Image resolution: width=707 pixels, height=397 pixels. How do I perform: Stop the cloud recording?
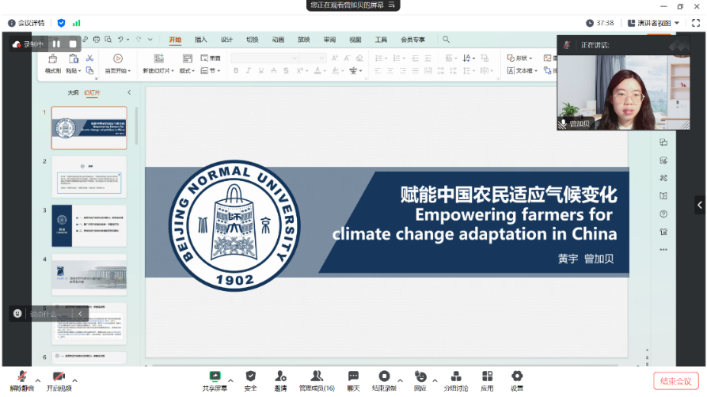(x=73, y=44)
